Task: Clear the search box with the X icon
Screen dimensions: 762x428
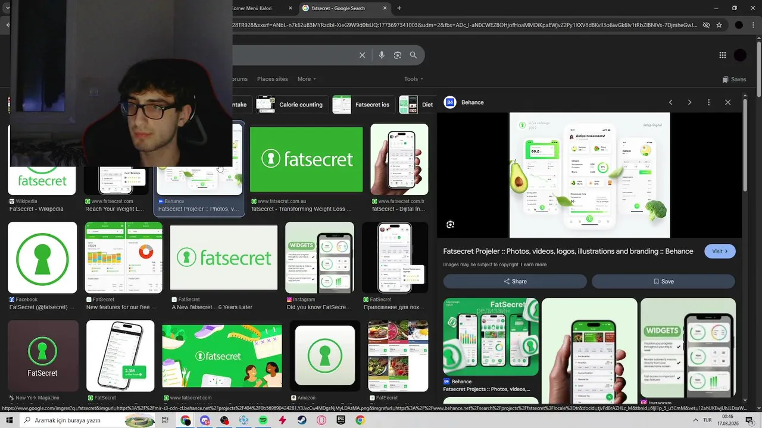Action: click(362, 55)
